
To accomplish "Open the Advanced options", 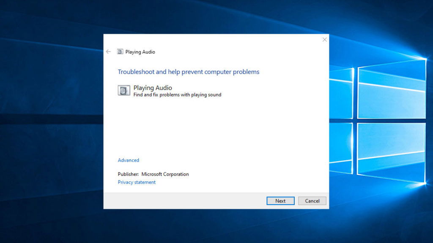I will 128,160.
